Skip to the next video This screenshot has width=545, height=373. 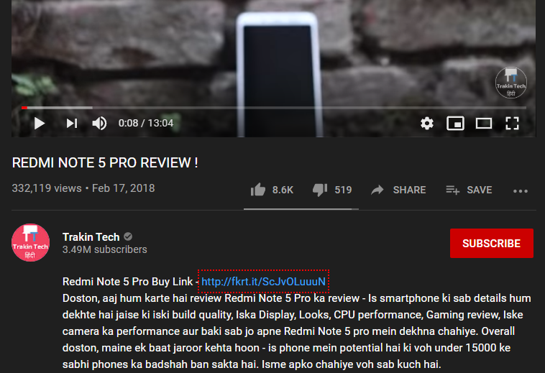point(72,124)
